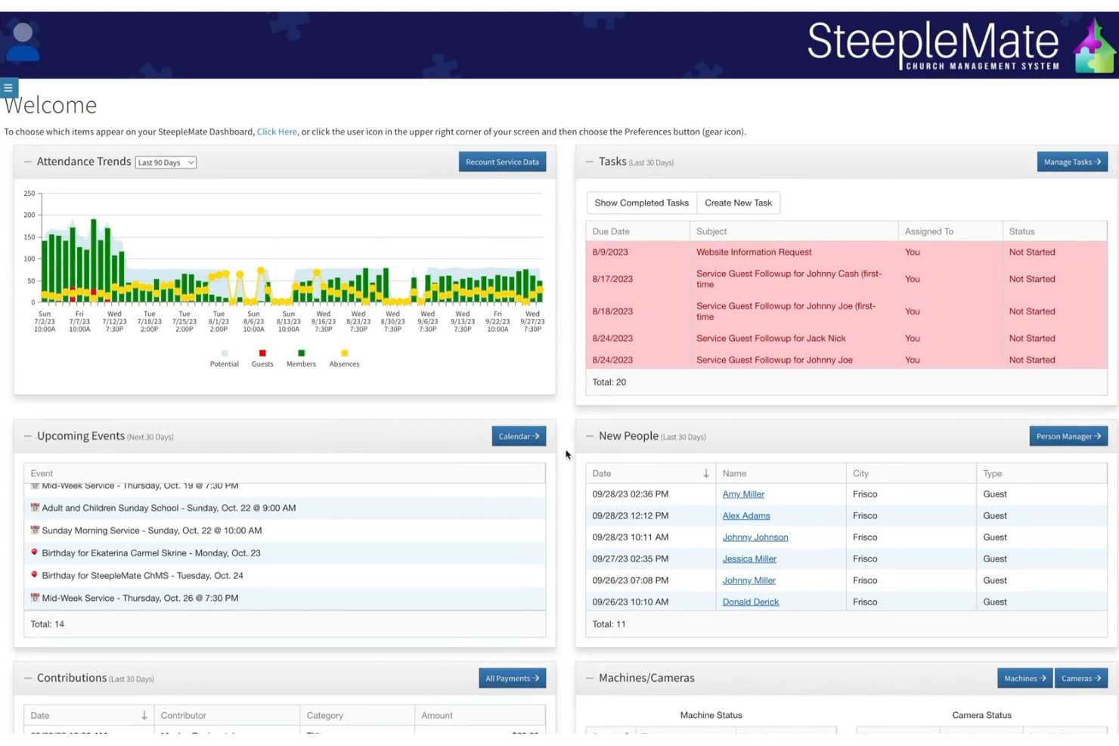Open the Last 90 Days dropdown
Image resolution: width=1119 pixels, height=746 pixels.
[166, 163]
